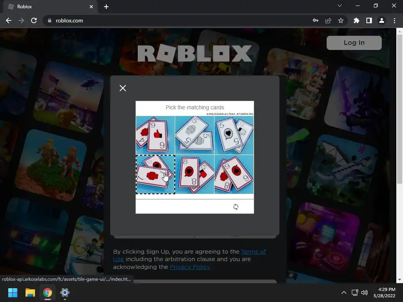Click the Log In button
Viewport: 403px width, 302px height.
[x=354, y=42]
